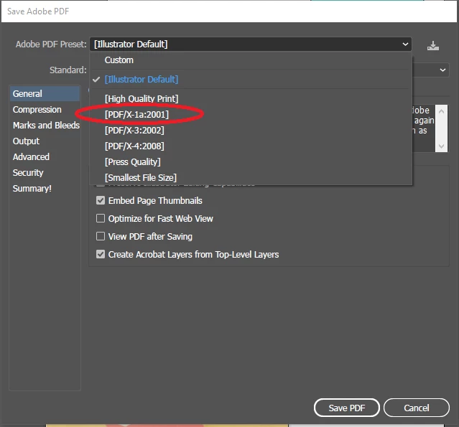Open the Security settings section
Viewport: 459px width, 427px height.
[x=45, y=172]
